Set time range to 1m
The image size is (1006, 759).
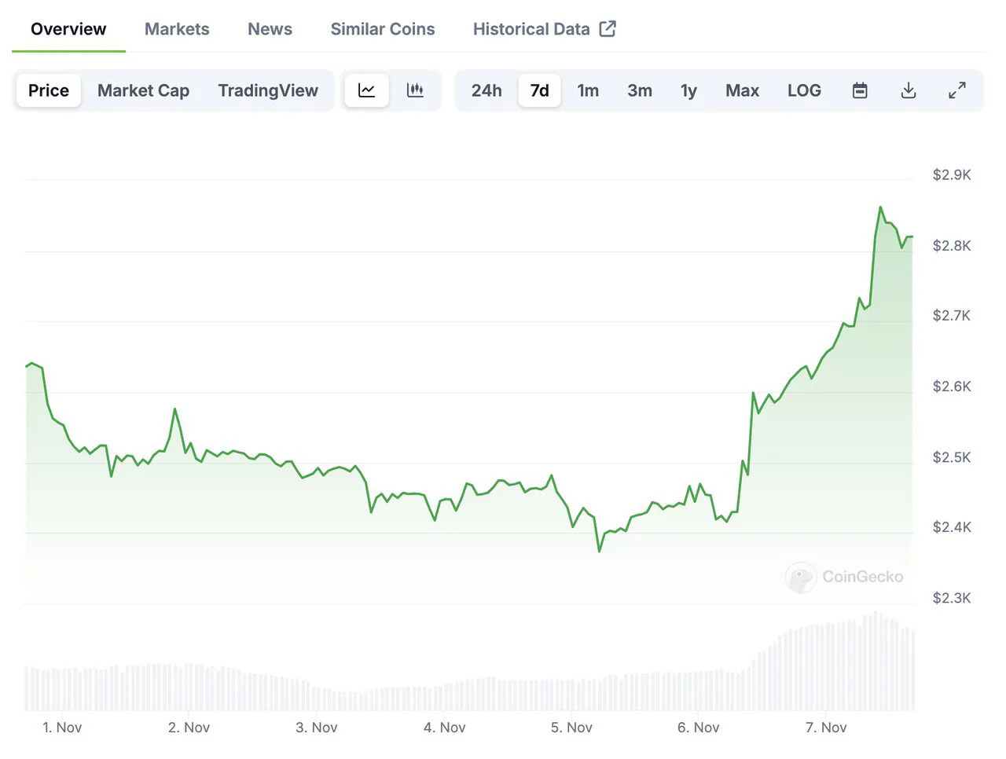tap(588, 90)
